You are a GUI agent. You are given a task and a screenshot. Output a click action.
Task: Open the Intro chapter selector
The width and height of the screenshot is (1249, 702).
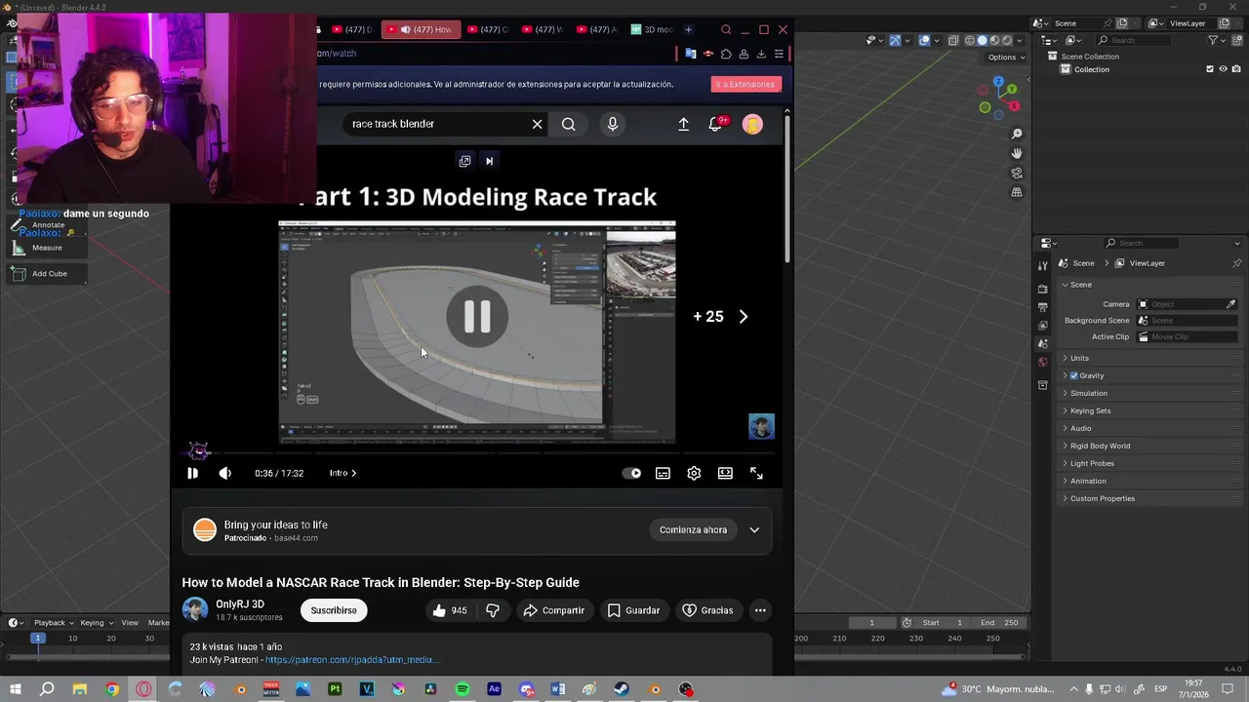(342, 473)
